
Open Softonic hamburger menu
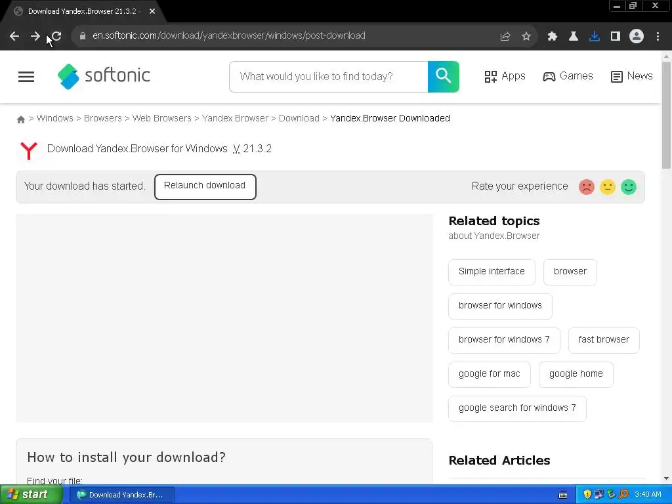26,77
